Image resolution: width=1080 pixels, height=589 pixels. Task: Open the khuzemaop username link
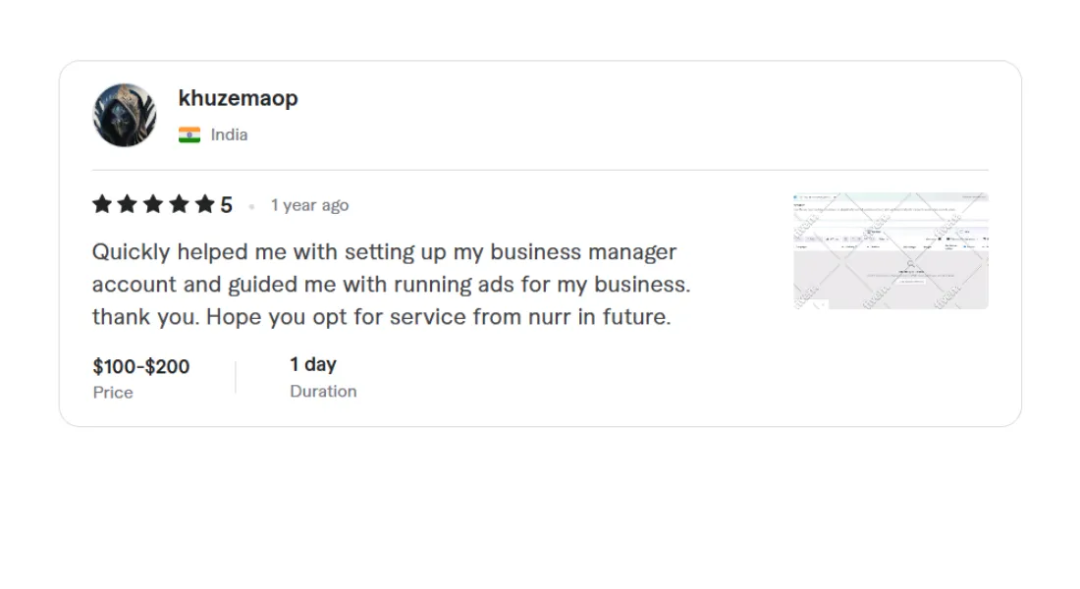point(238,98)
